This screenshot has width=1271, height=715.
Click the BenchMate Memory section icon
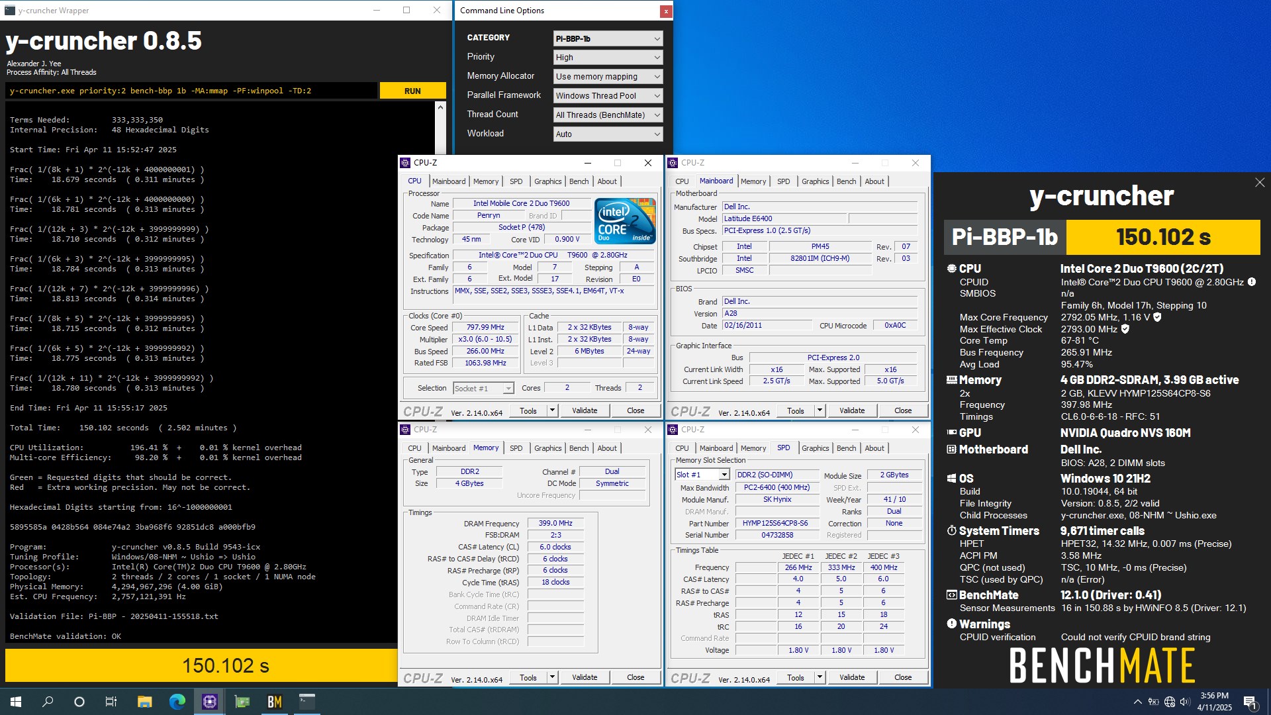(952, 380)
